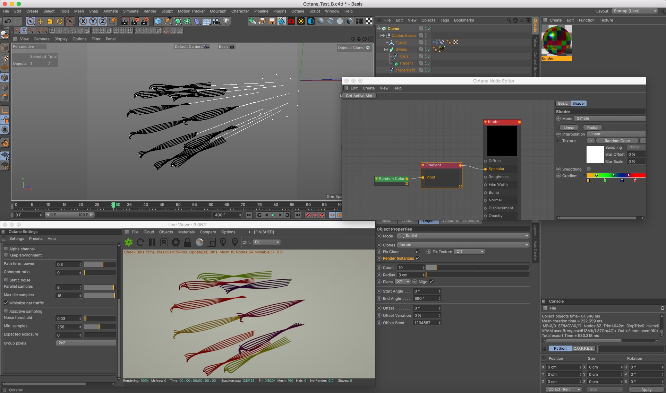Switch to the Basic tab in Node Editor

pyautogui.click(x=563, y=103)
